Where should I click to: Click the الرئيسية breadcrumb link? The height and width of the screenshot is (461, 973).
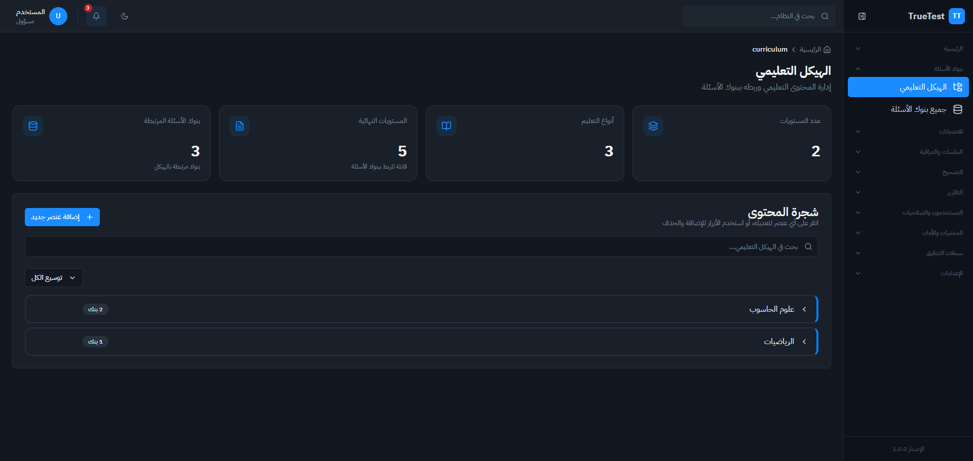pyautogui.click(x=810, y=50)
